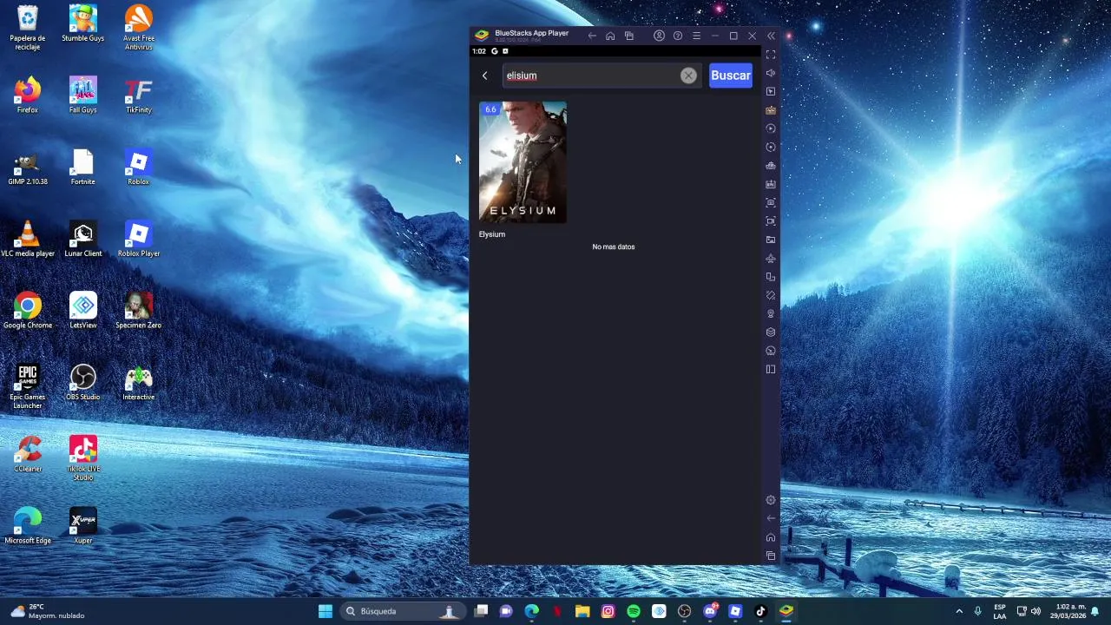This screenshot has height=625, width=1111.
Task: Open the BlueStacks account profile
Action: 659,36
